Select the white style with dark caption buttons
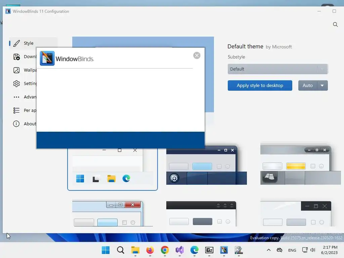 296,214
